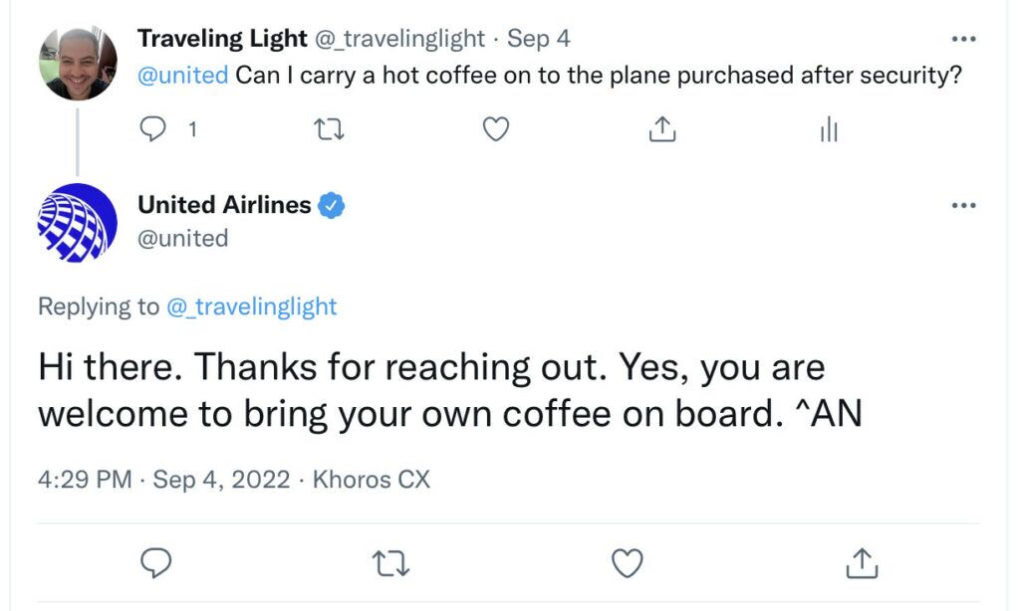View analytics for the Traveling Light tweet
This screenshot has width=1020, height=611.
click(829, 128)
